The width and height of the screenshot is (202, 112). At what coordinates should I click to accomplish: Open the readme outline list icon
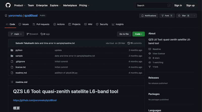pos(12,82)
